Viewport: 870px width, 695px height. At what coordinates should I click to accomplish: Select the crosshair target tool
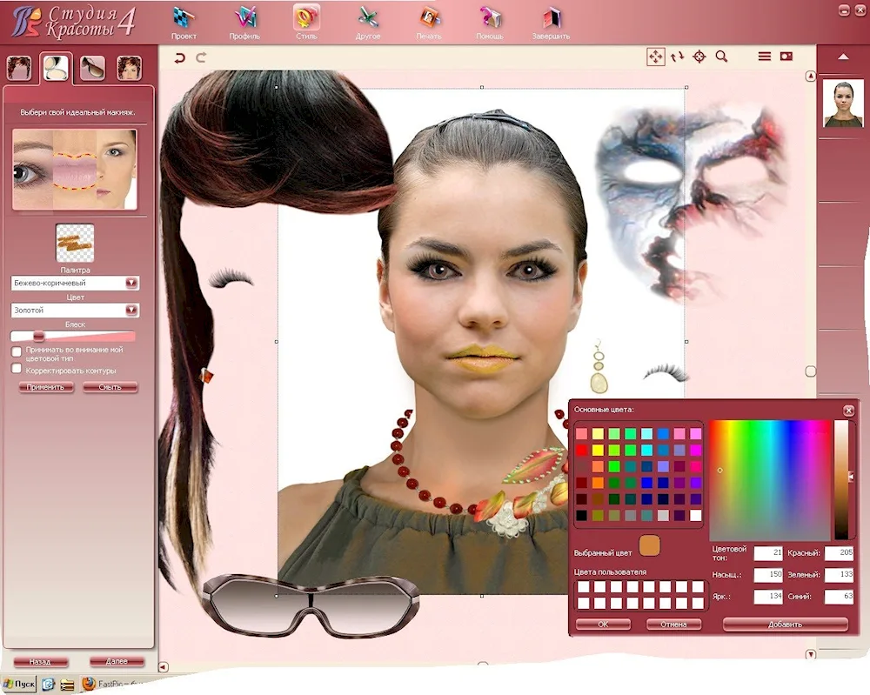(x=699, y=57)
